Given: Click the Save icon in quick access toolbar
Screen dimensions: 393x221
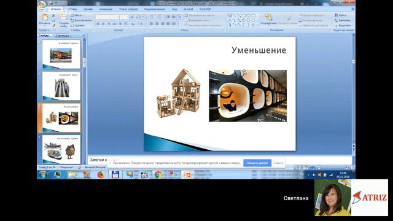Looking at the screenshot, I should [x=51, y=3].
